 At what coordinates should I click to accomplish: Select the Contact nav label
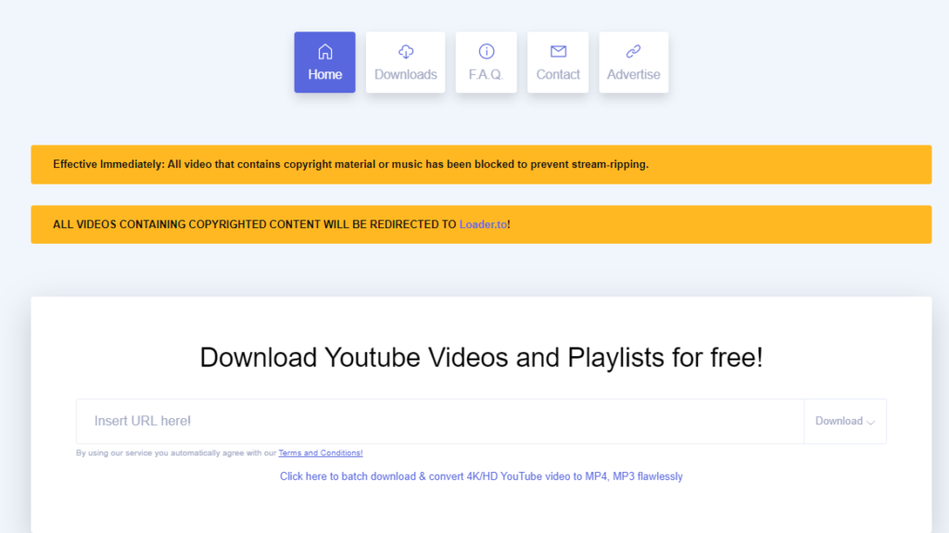coord(558,75)
